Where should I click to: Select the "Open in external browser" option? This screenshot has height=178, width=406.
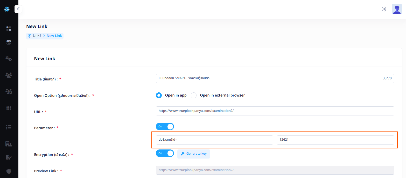[194, 95]
